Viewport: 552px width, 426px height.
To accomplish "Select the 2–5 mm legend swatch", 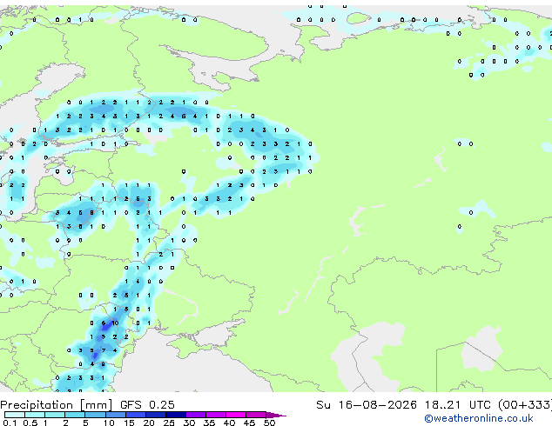I will [x=75, y=415].
